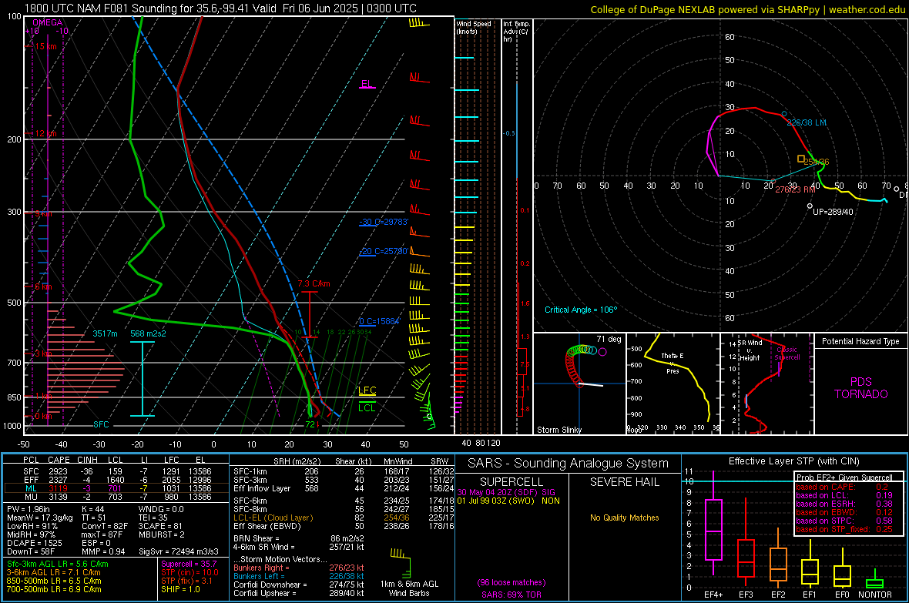This screenshot has width=909, height=603.
Task: Click the "UP=289/40" hodograph label
Action: point(833,212)
